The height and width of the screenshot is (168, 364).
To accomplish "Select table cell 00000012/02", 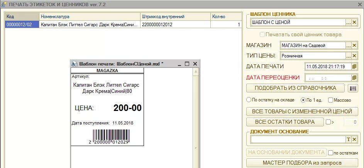I will pos(22,25).
